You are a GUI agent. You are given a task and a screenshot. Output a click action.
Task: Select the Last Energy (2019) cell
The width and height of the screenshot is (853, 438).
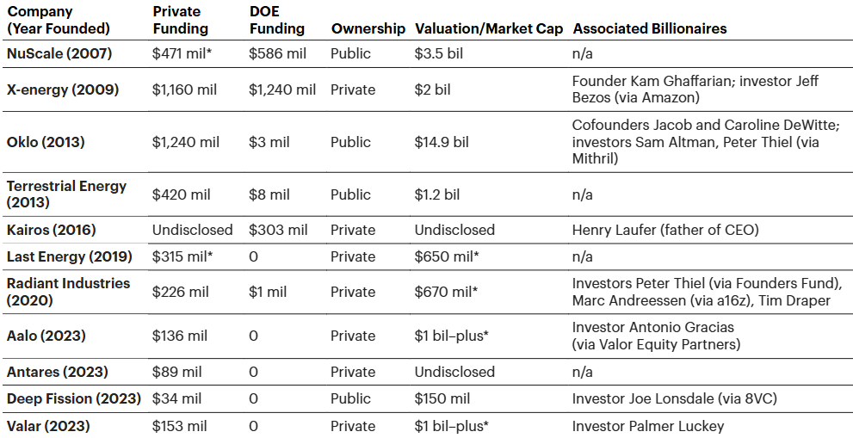(x=69, y=256)
